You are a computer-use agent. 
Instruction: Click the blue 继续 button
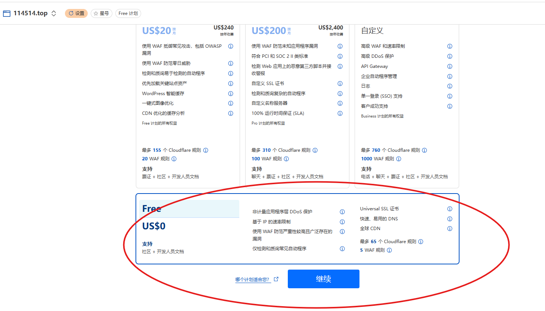click(x=324, y=279)
